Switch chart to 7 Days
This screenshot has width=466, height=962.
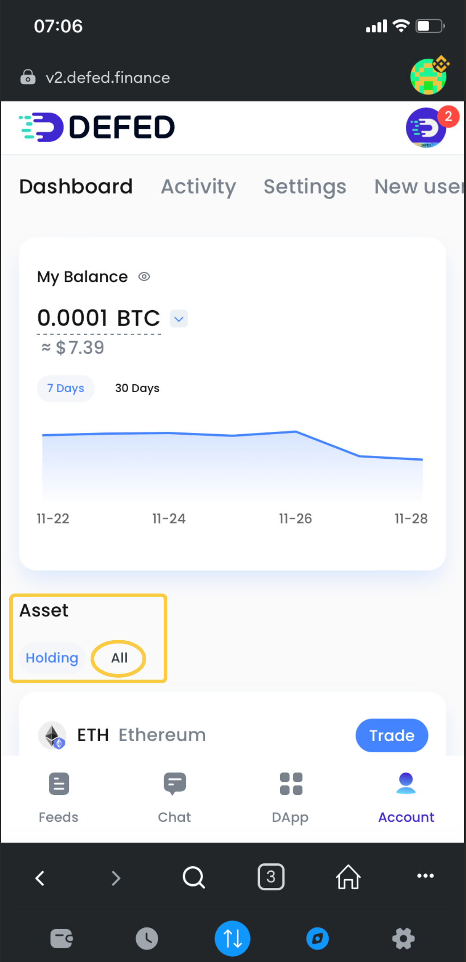(x=66, y=388)
